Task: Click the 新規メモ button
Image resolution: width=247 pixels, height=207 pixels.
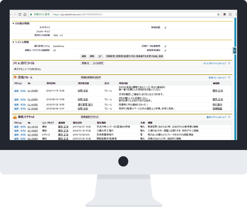Action: (86, 63)
